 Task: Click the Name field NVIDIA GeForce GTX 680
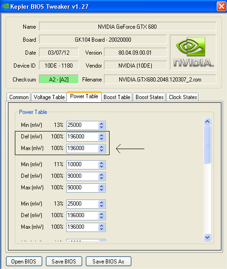(x=128, y=26)
